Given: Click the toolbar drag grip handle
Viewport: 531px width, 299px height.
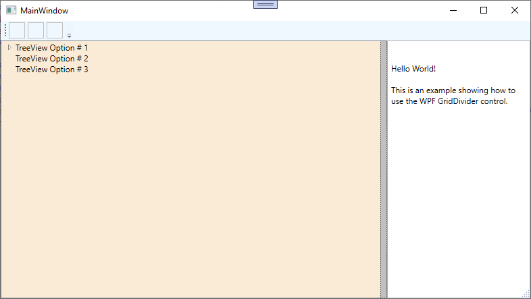Looking at the screenshot, I should [5, 30].
